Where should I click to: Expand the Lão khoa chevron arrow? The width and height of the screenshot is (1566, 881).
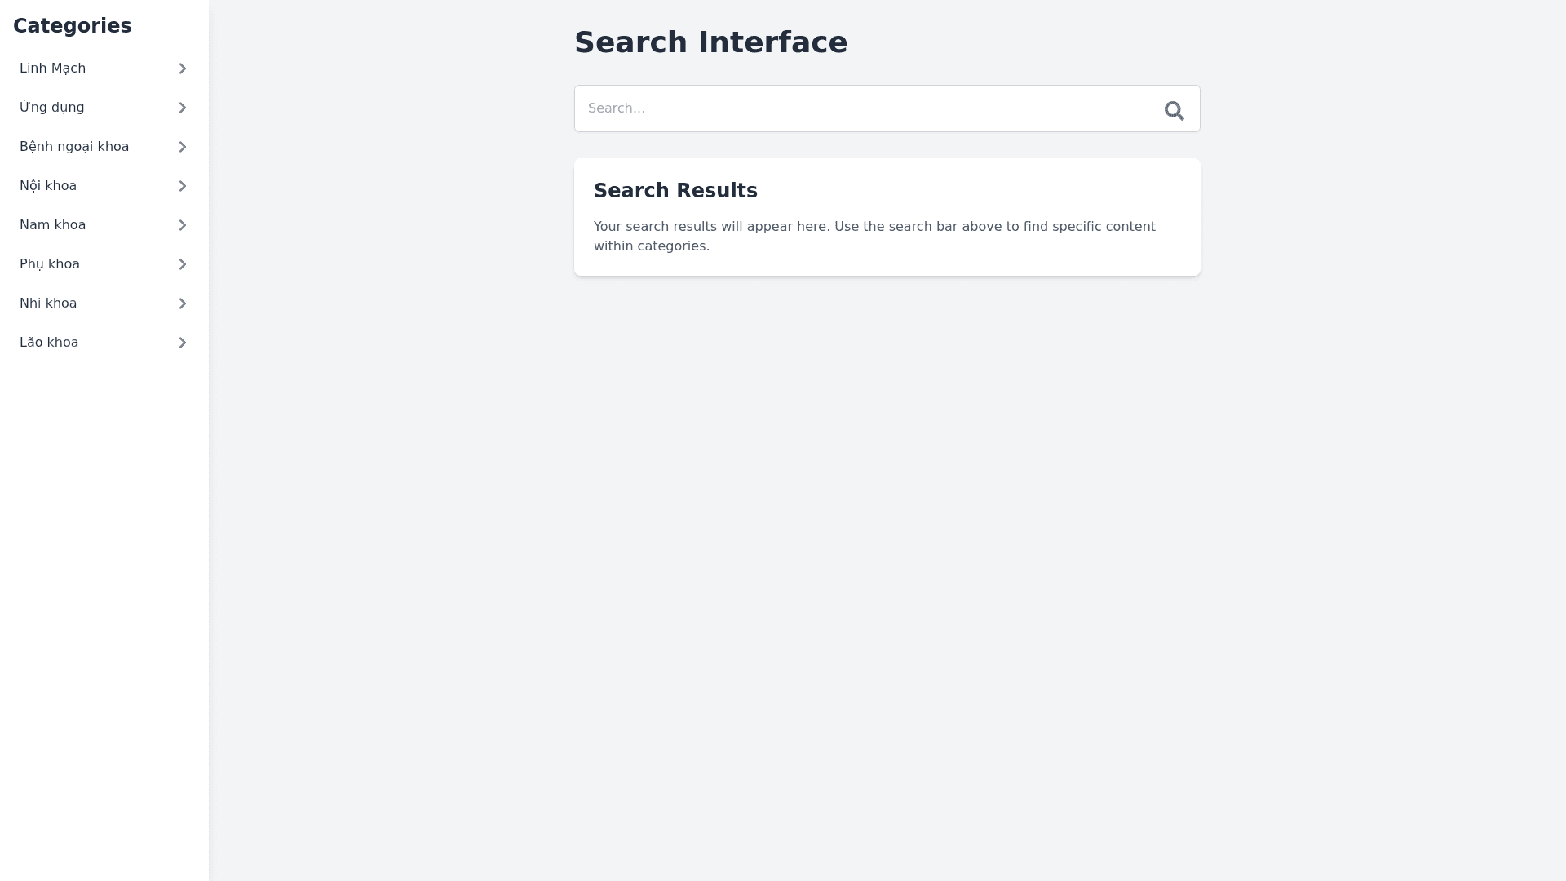pos(183,343)
